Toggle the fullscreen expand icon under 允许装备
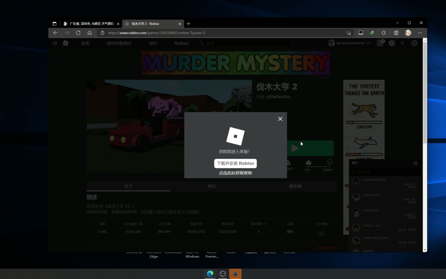 321,234
